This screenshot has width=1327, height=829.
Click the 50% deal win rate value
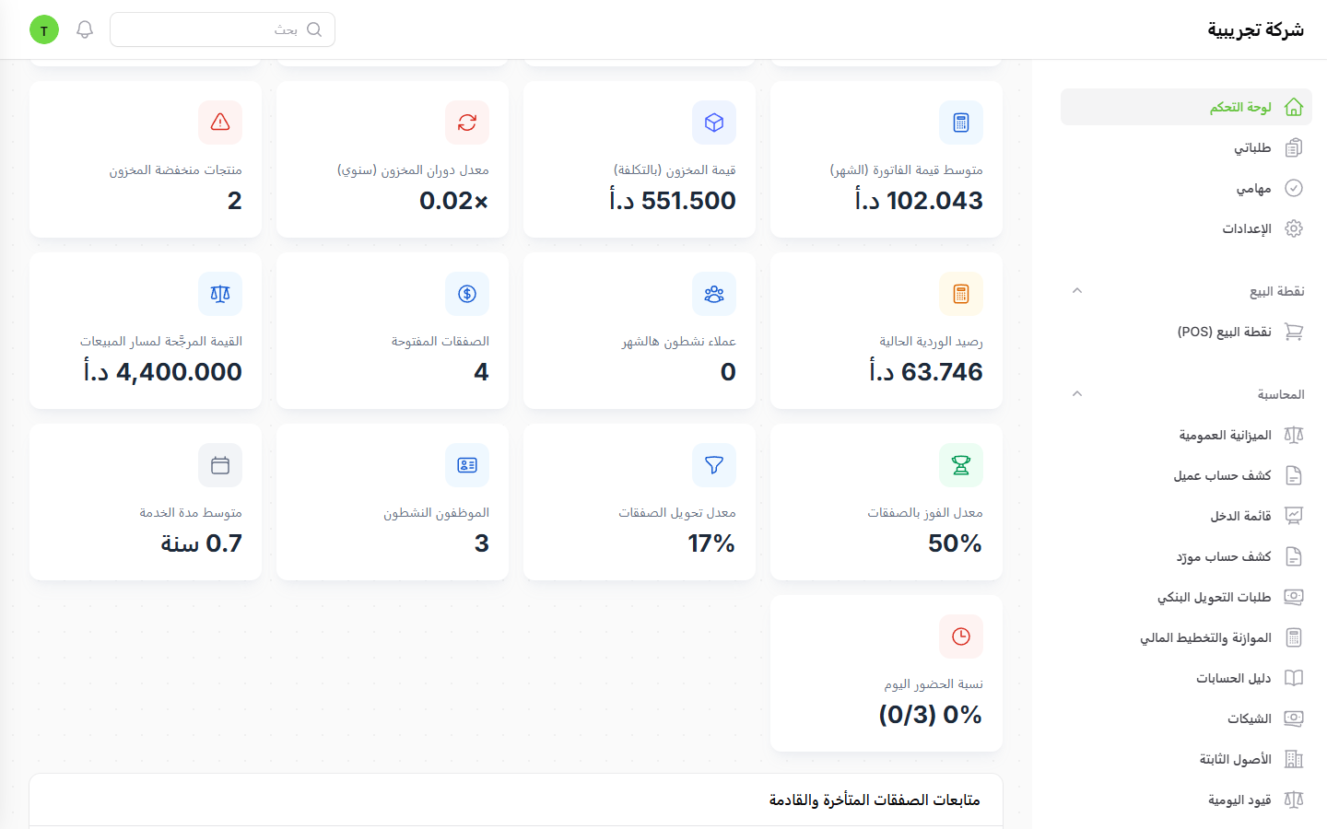[956, 543]
